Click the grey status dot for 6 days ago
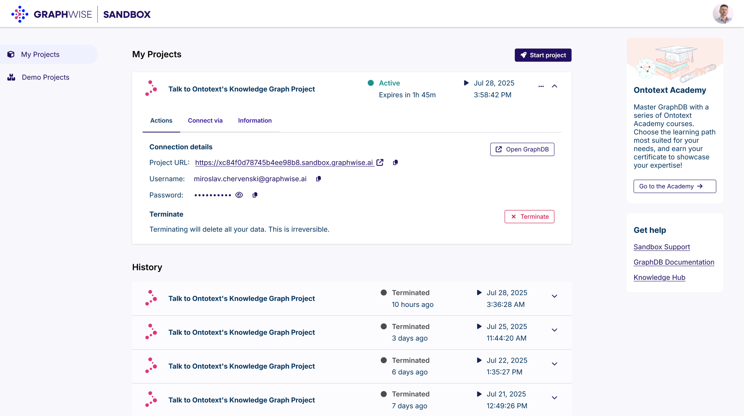The width and height of the screenshot is (744, 416). point(384,360)
